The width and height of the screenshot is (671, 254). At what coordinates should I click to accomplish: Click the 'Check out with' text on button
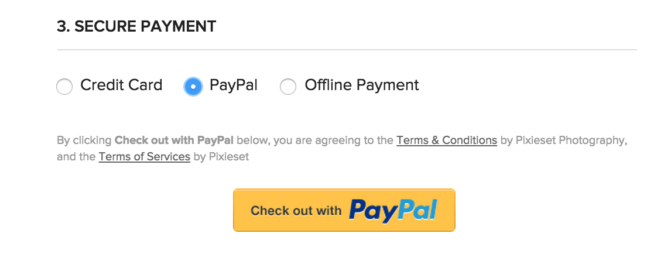tap(296, 210)
